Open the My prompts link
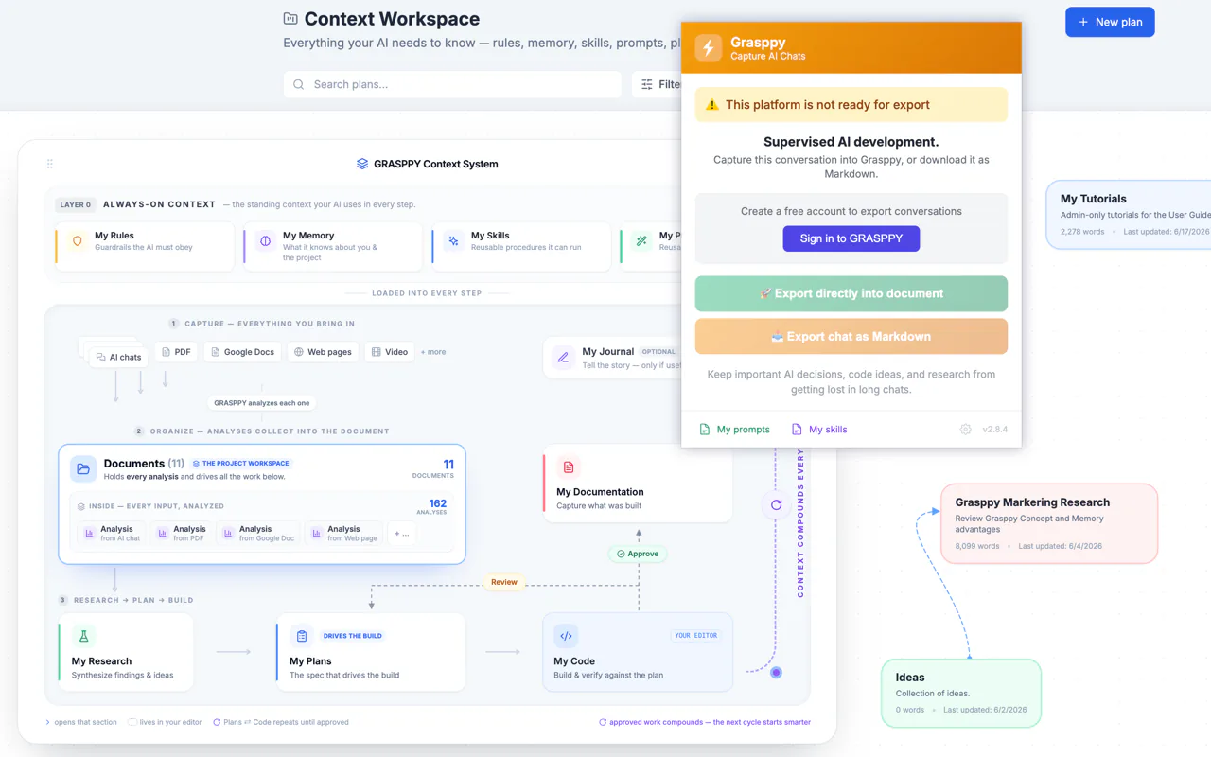This screenshot has width=1211, height=757. (735, 430)
